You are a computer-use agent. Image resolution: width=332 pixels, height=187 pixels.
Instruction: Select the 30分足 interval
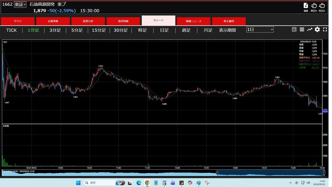[x=121, y=30]
